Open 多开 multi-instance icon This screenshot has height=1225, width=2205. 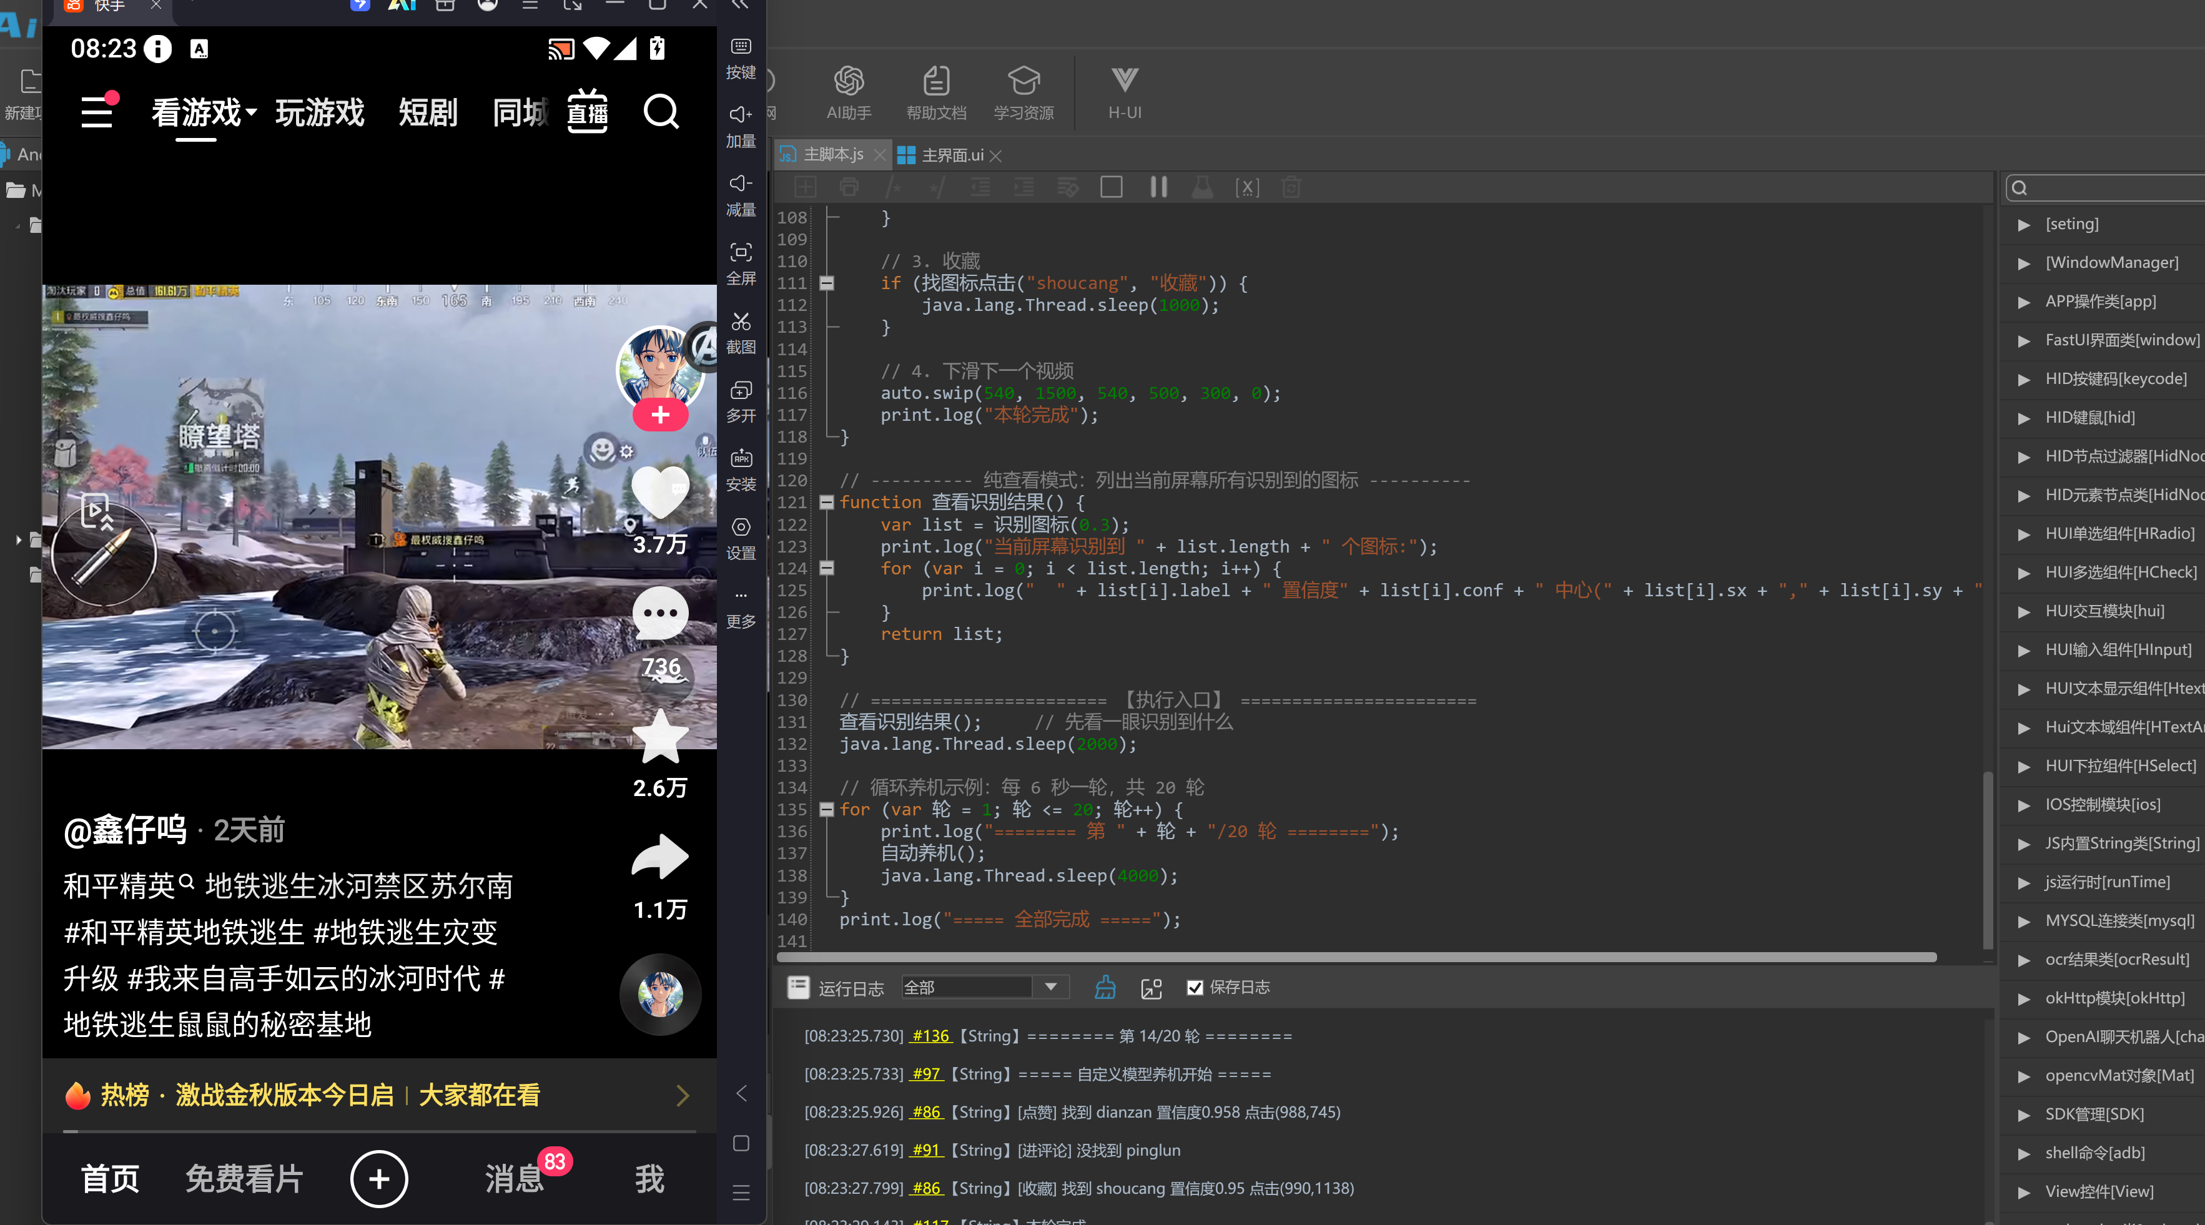tap(741, 401)
